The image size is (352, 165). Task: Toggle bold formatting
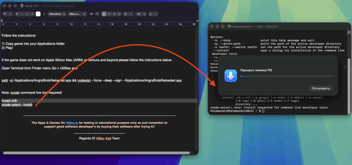[x=17, y=14]
